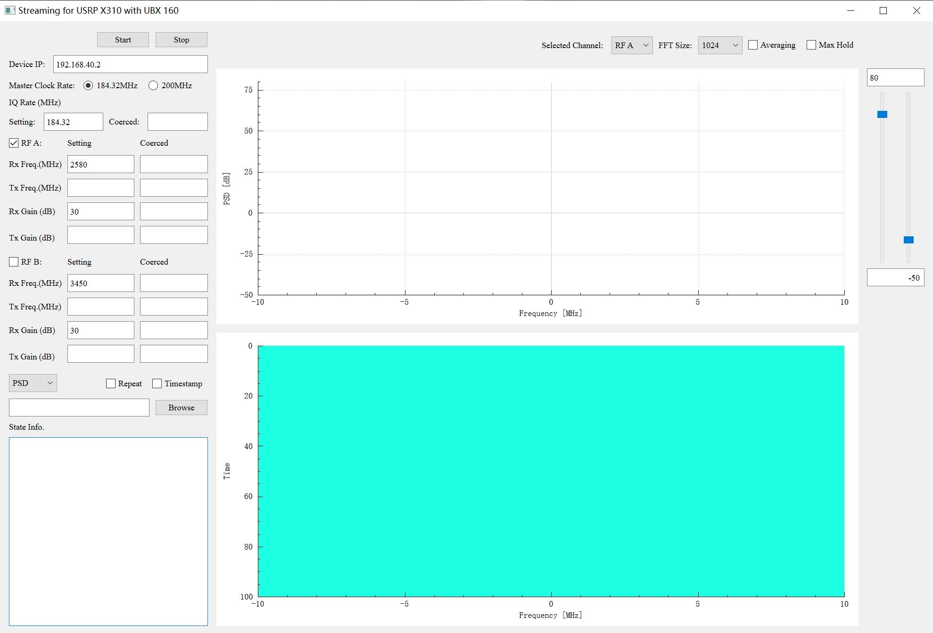Select 184.32MHz master clock rate
The height and width of the screenshot is (633, 933).
(88, 85)
